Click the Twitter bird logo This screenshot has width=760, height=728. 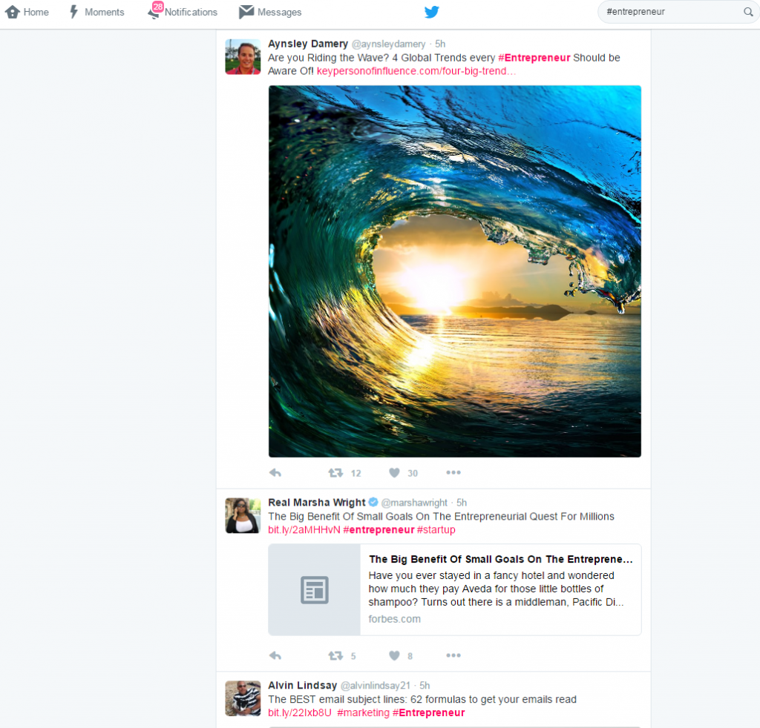coord(431,12)
